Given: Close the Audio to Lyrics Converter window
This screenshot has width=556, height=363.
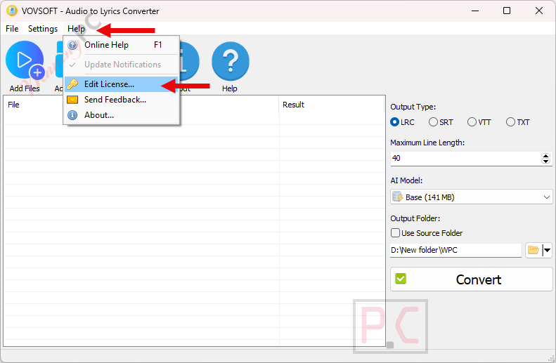Looking at the screenshot, I should click(x=539, y=11).
